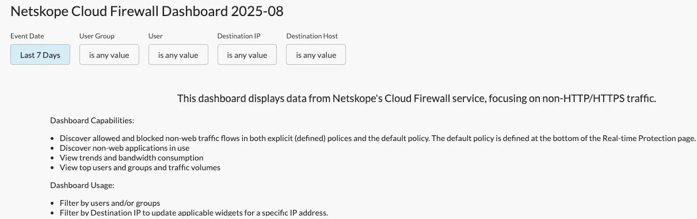This screenshot has height=219, width=697.
Task: Click the 'Discover allowed and blocked non-web traffic' bullet
Action: [378, 138]
